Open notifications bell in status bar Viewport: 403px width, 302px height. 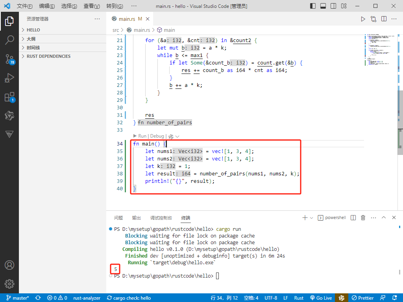[x=394, y=298]
